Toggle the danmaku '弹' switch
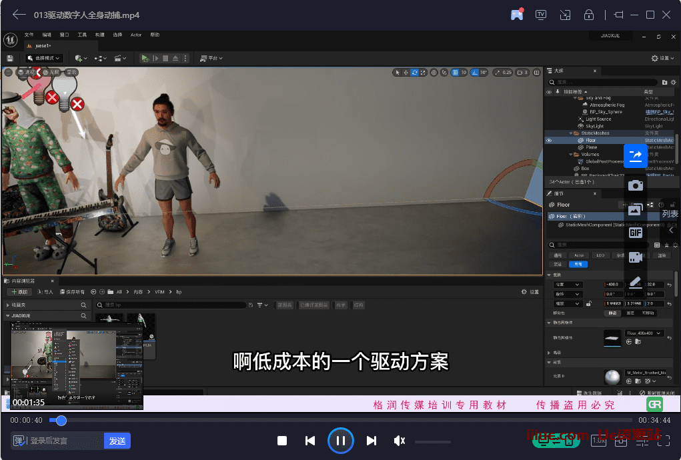Screen dimensions: 681x460 click(x=19, y=441)
